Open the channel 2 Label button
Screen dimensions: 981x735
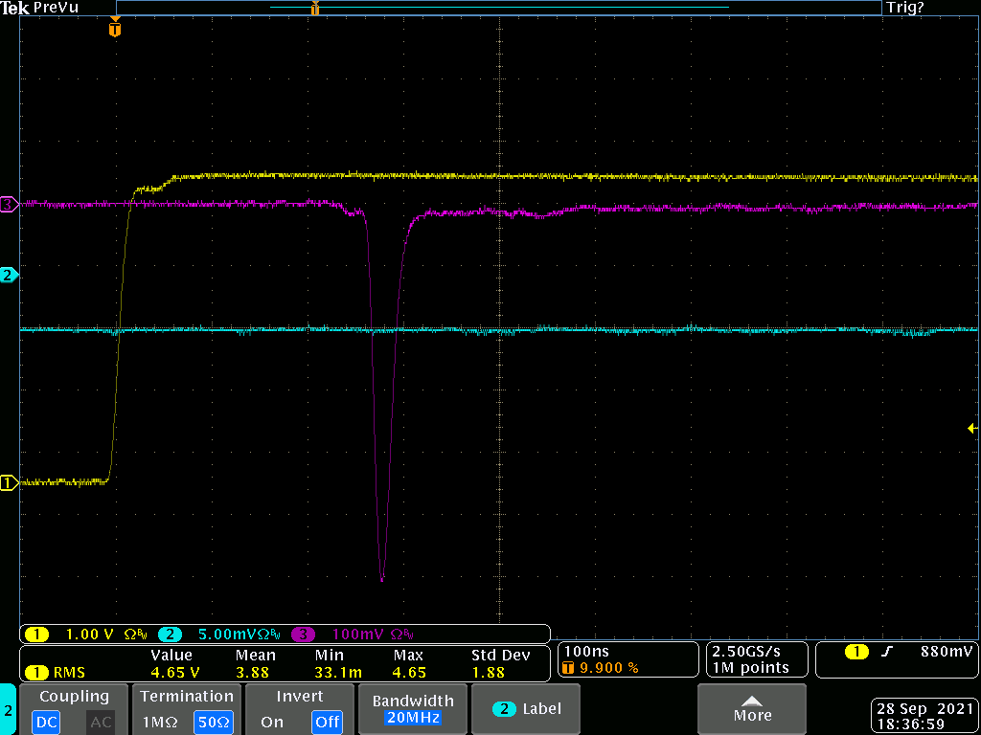(526, 709)
